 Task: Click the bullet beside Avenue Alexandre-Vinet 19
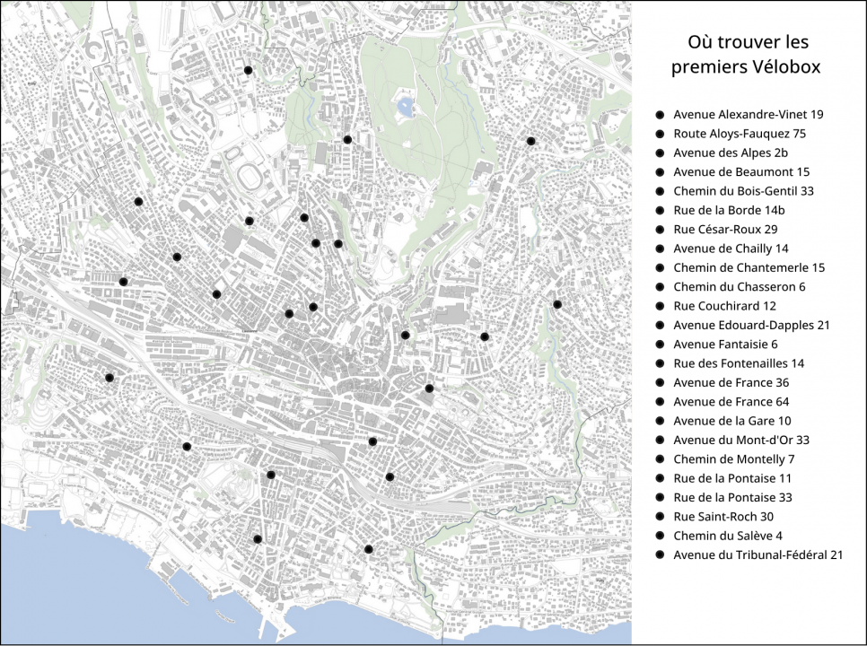point(660,115)
